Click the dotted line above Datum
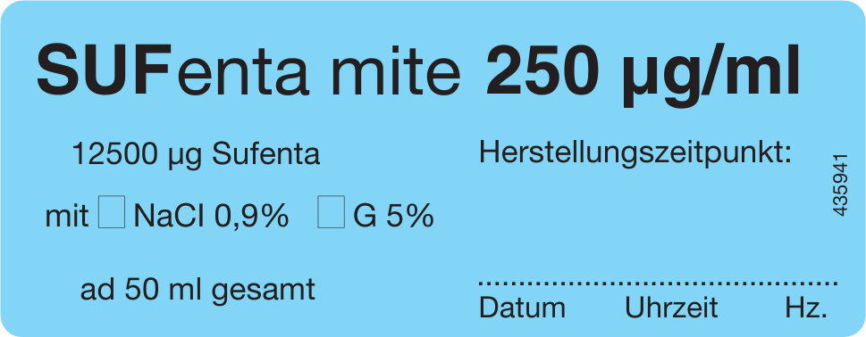 point(522,284)
